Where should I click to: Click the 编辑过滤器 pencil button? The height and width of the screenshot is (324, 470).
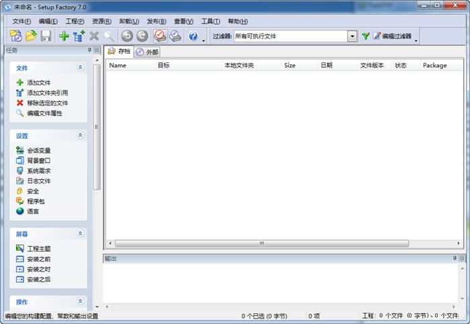click(x=392, y=36)
